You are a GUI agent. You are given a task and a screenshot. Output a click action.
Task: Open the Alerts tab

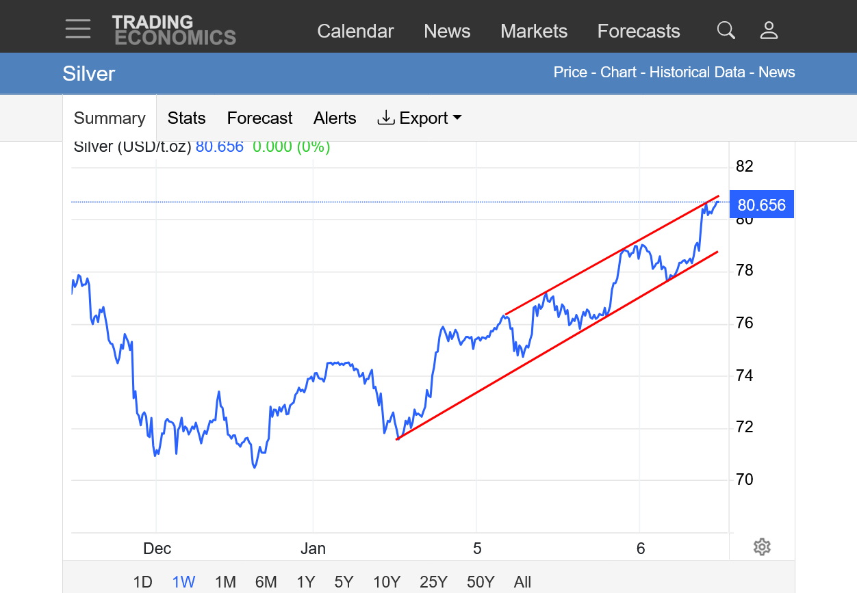pos(335,118)
